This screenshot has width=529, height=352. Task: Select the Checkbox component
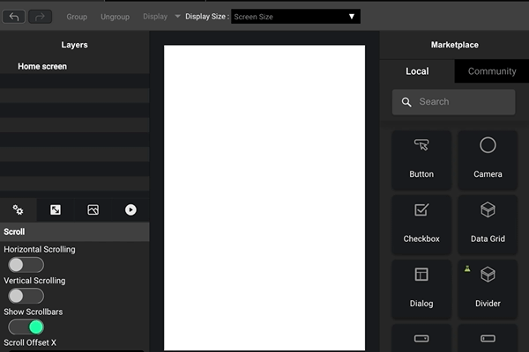pyautogui.click(x=421, y=224)
